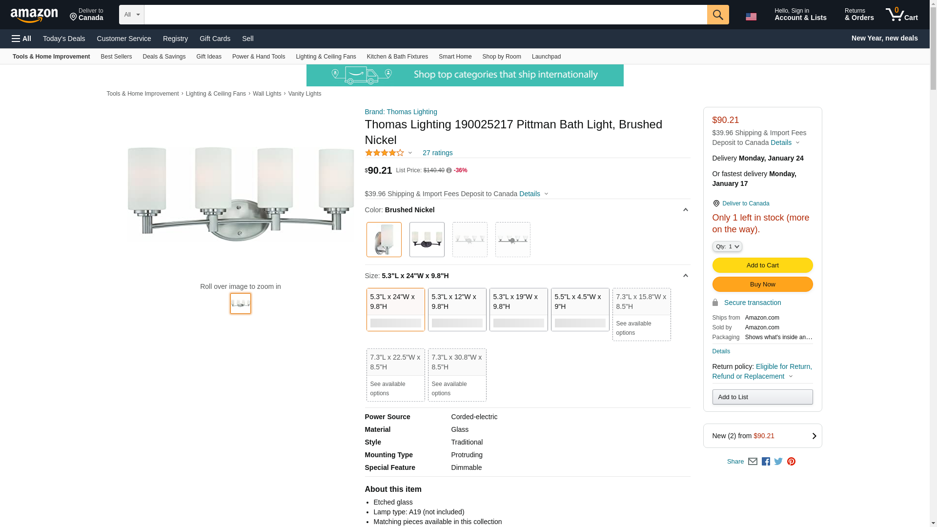
Task: Open the search category All dropdown
Action: 131,15
